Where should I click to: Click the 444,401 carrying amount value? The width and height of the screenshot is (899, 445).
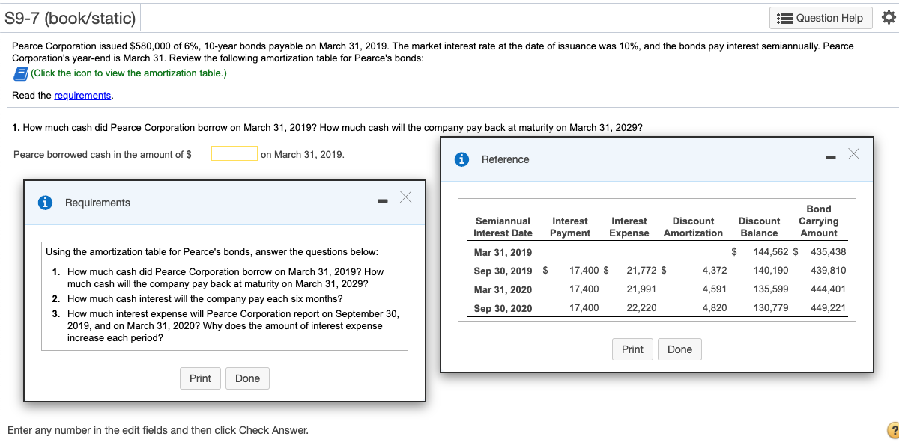(x=829, y=289)
